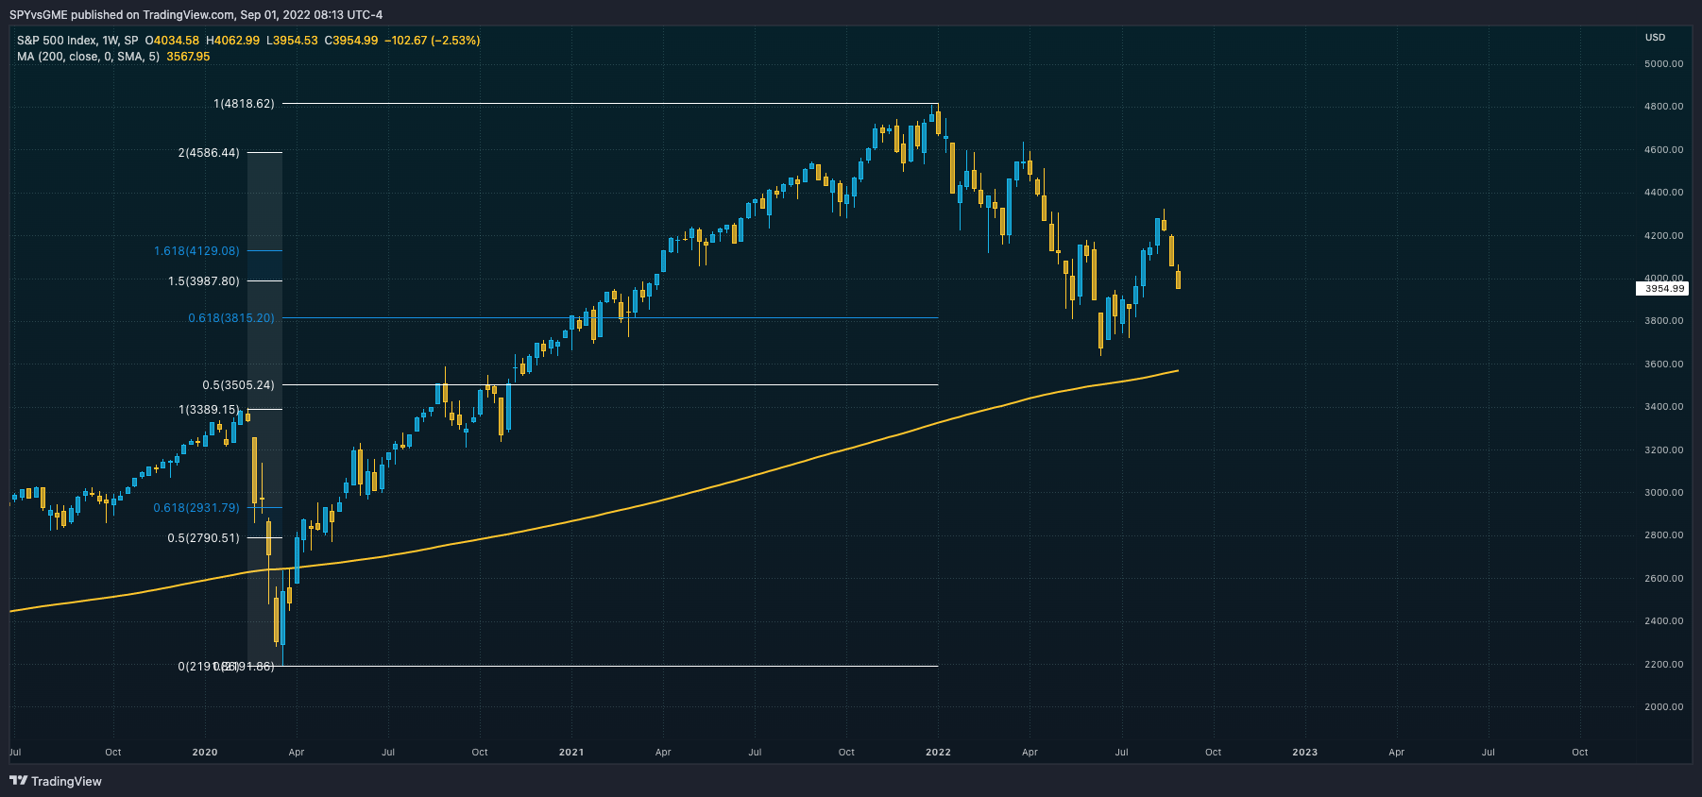Click the open price value O4034.58
The height and width of the screenshot is (797, 1702).
tap(172, 41)
